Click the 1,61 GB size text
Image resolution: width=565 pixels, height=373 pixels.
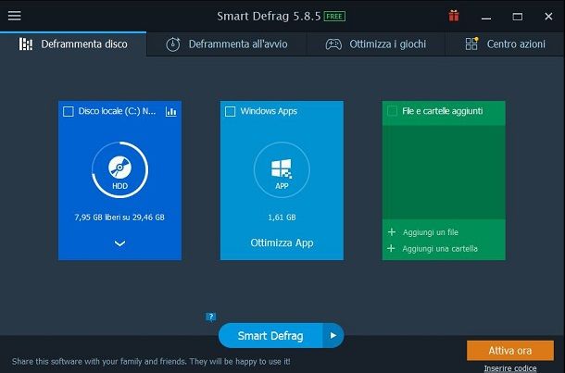point(282,218)
